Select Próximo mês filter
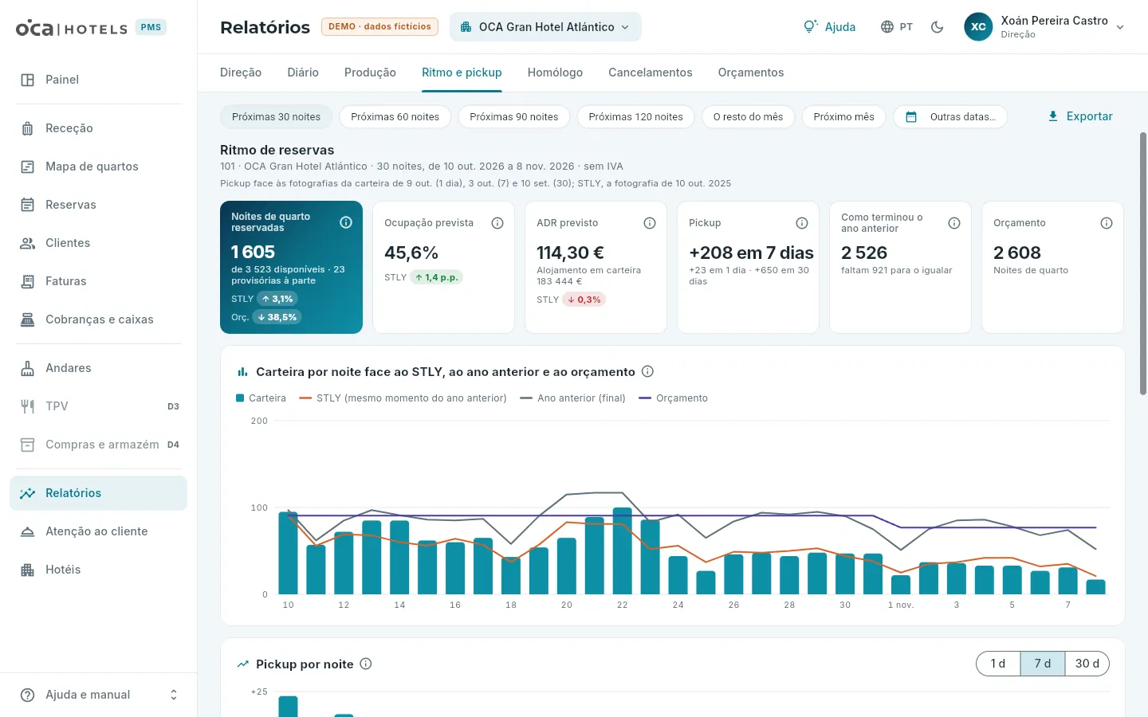Screen dimensions: 1148x717 [x=843, y=116]
